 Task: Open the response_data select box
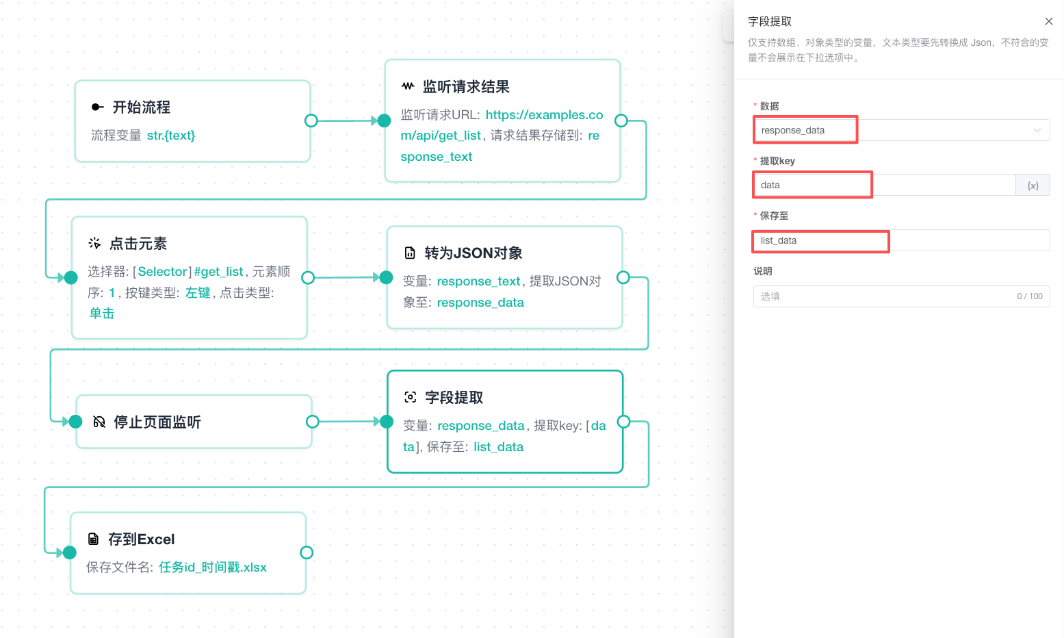(902, 130)
